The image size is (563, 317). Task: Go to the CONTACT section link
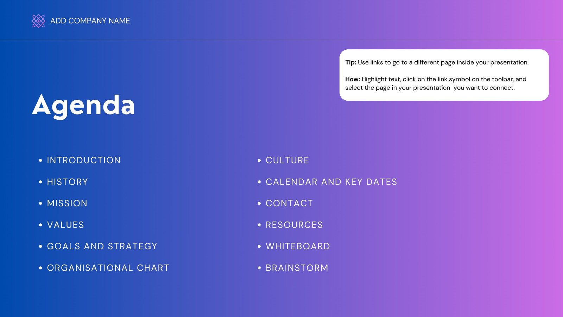coord(289,203)
